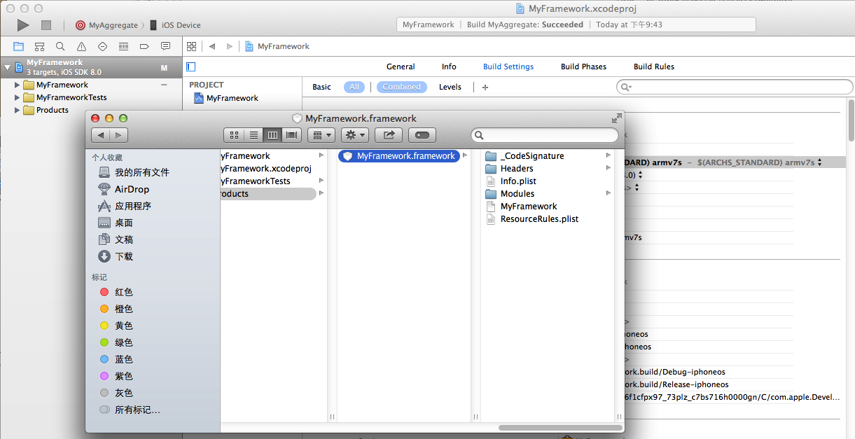Go forward in Finder window
This screenshot has width=855, height=439.
(x=119, y=135)
